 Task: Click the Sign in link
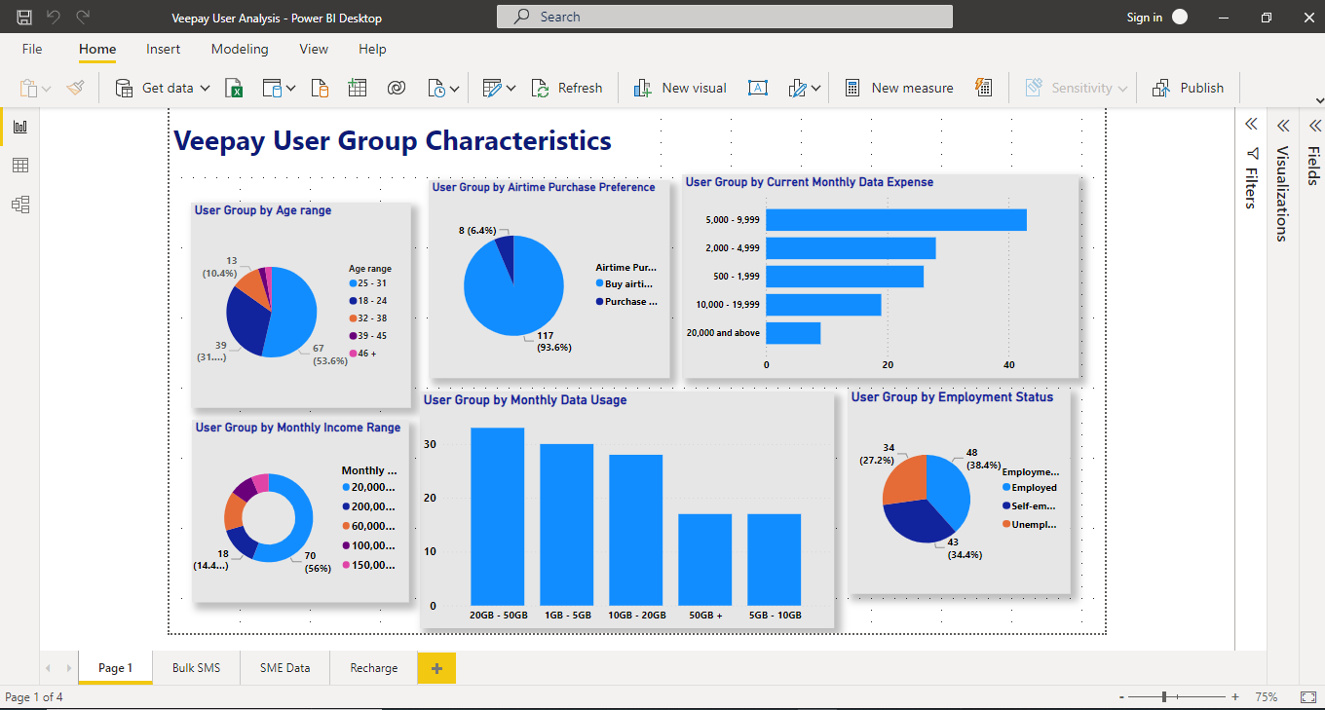[x=1144, y=18]
